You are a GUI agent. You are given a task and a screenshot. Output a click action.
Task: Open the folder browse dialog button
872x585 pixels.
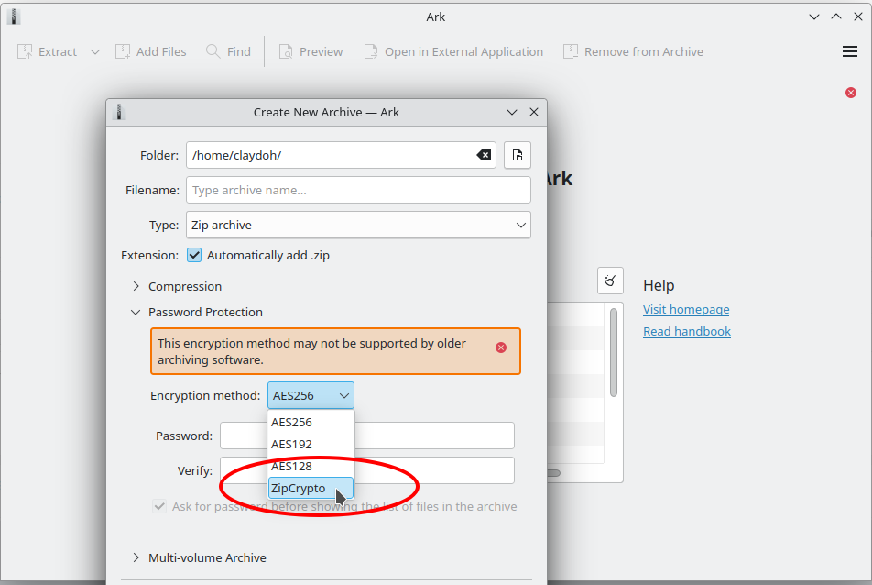(517, 155)
